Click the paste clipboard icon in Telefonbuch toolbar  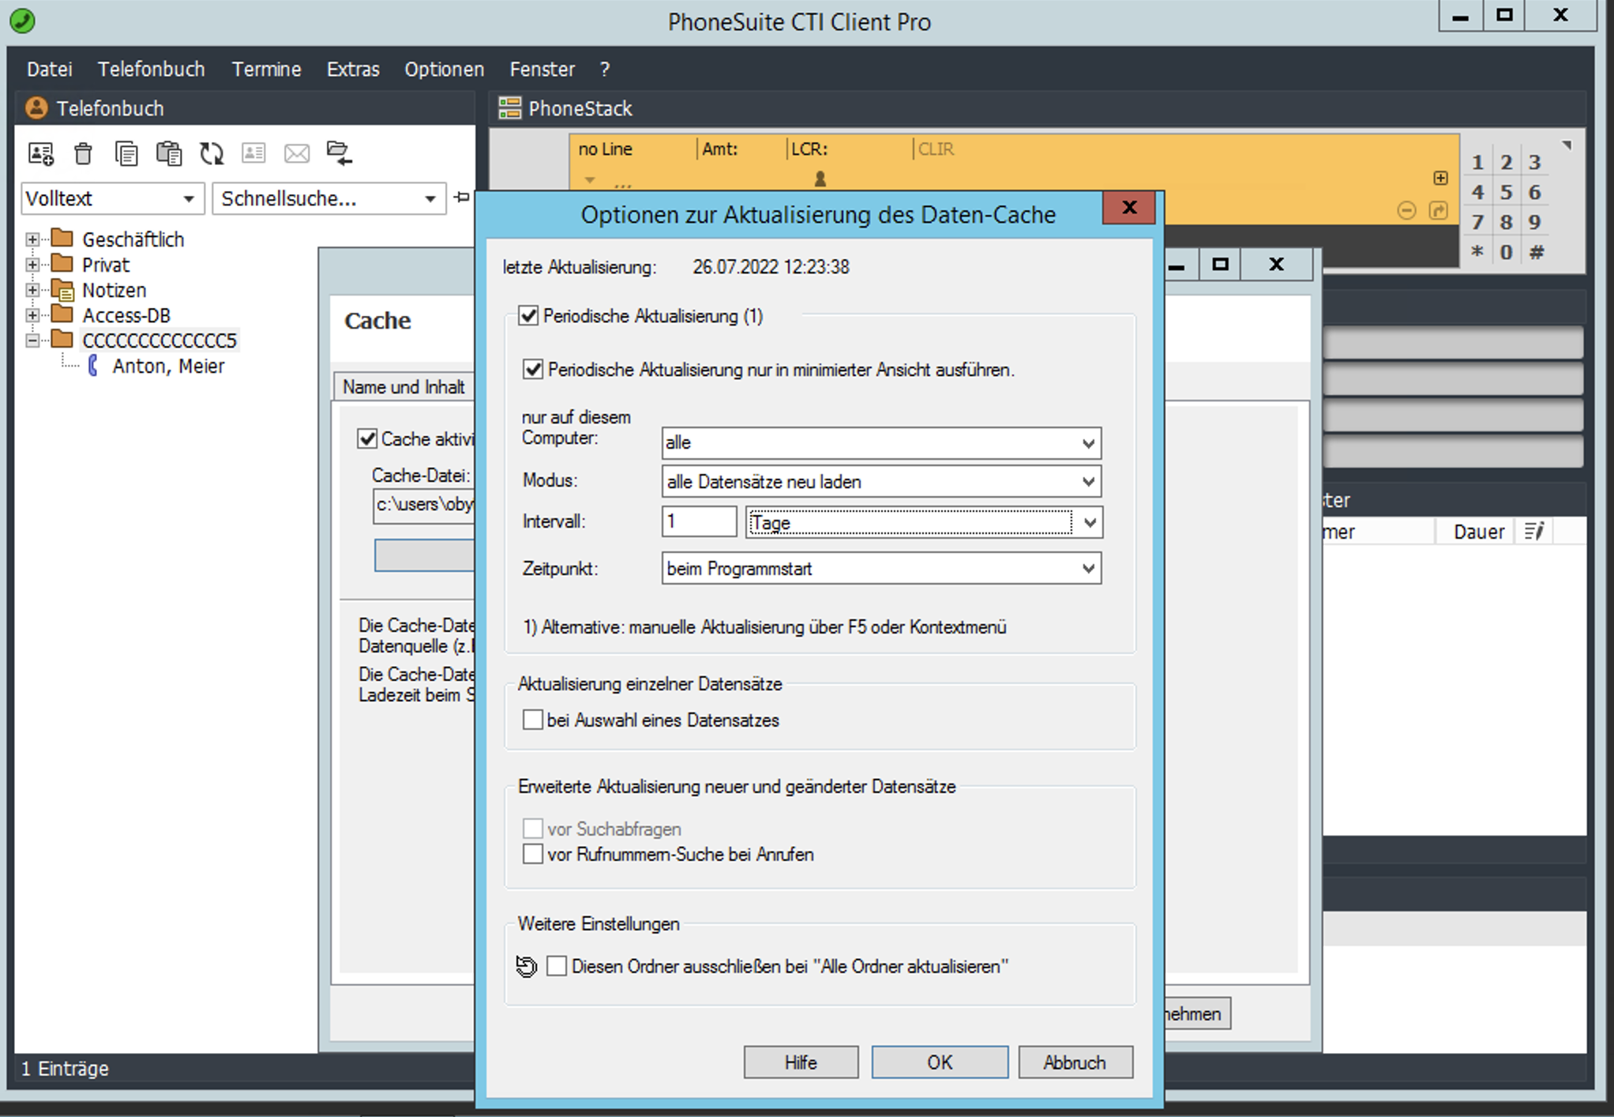point(169,153)
